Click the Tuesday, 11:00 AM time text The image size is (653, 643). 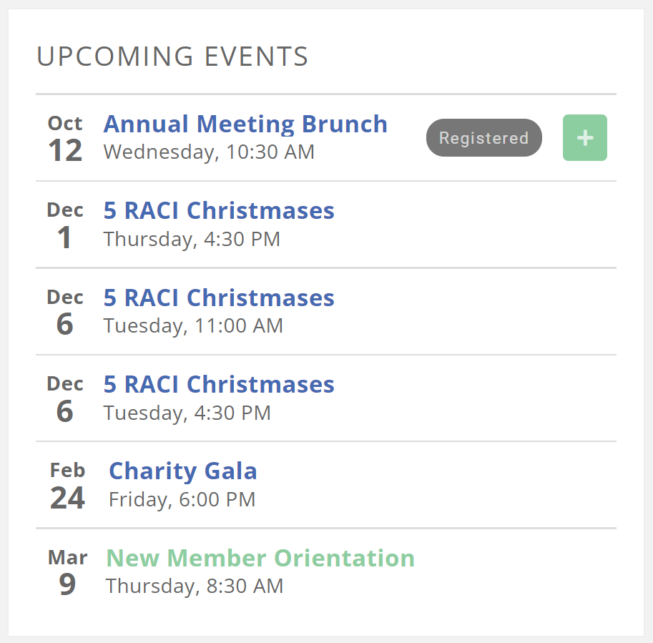[193, 326]
